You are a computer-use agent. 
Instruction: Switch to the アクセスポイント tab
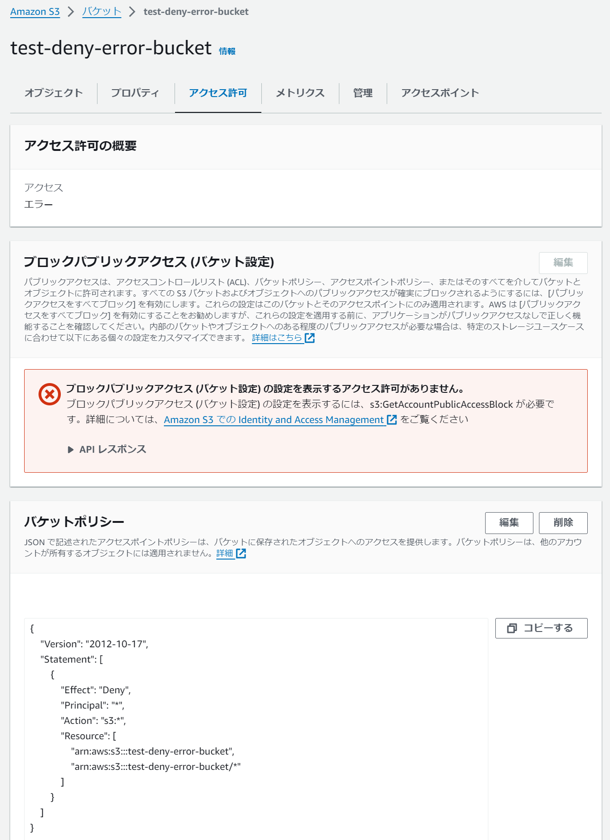tap(440, 93)
